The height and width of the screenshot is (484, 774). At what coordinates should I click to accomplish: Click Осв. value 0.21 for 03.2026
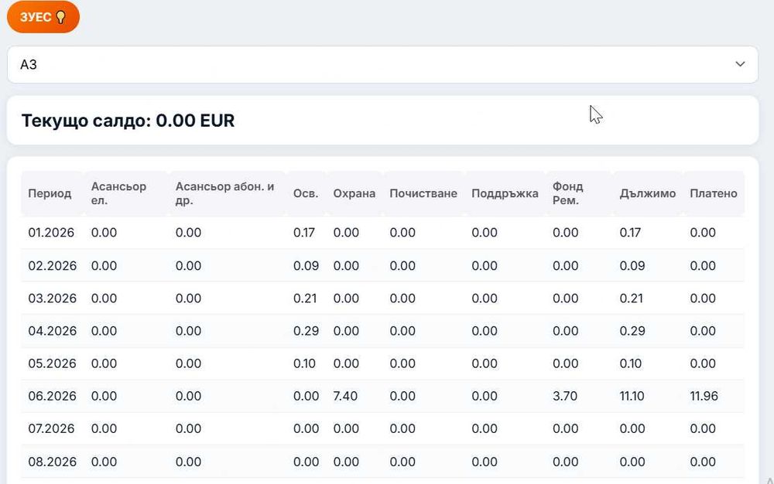pyautogui.click(x=304, y=298)
